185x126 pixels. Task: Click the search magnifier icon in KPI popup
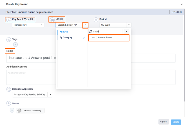point(90,32)
